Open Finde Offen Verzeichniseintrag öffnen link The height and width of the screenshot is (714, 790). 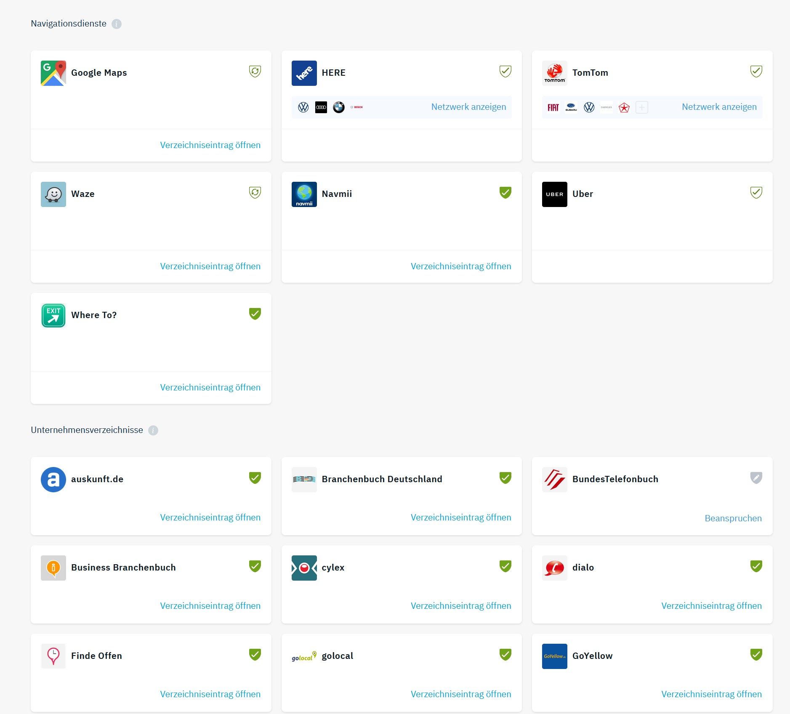pyautogui.click(x=210, y=694)
